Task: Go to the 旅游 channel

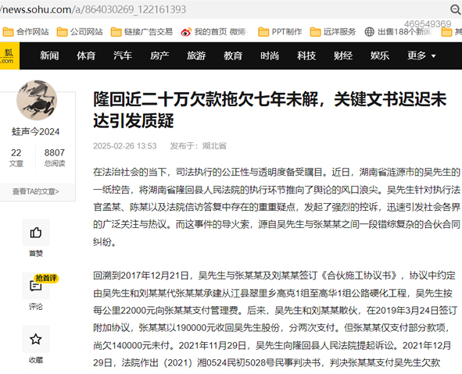Action: (196, 55)
